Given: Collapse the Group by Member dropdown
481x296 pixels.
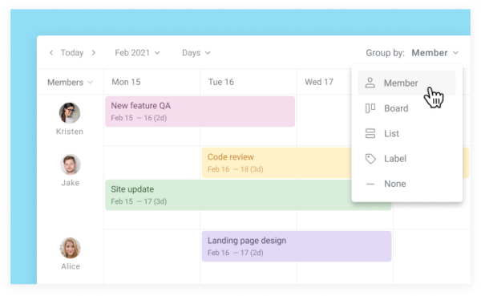Looking at the screenshot, I should point(435,53).
